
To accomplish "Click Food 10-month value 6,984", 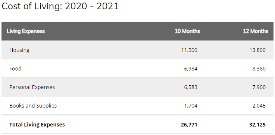I will (x=191, y=69).
